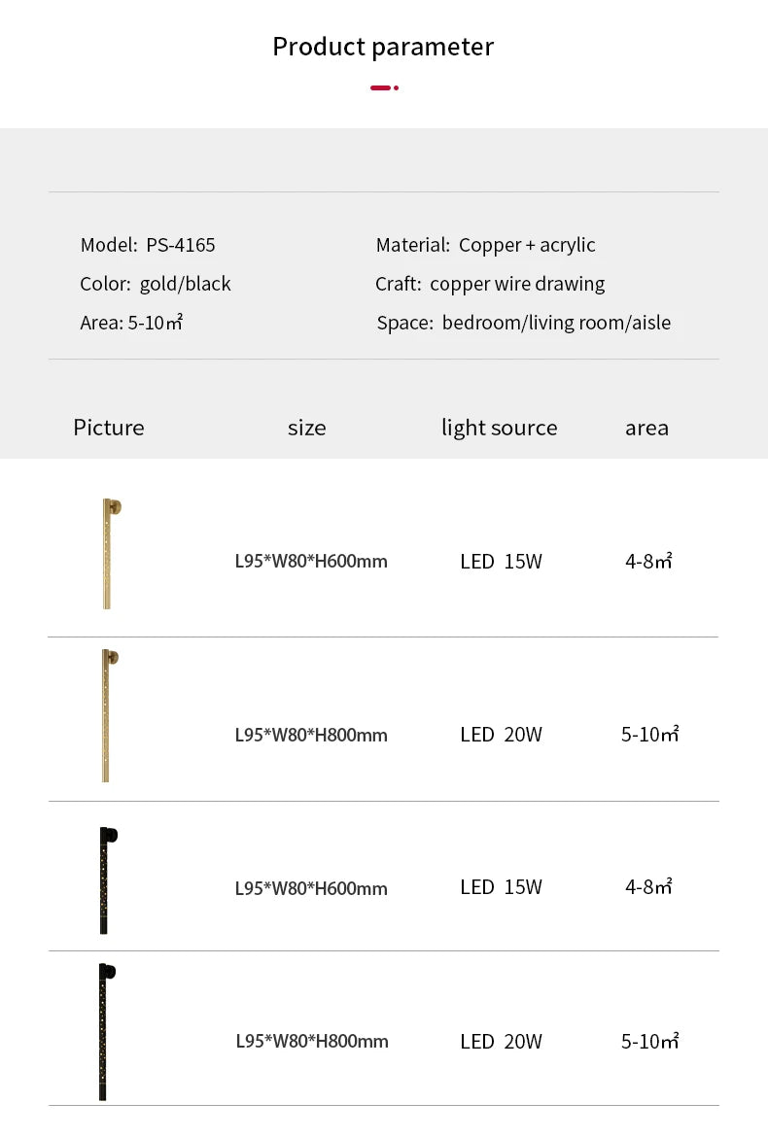Viewport: 768px width, 1137px height.
Task: Click the size column header
Action: click(307, 428)
